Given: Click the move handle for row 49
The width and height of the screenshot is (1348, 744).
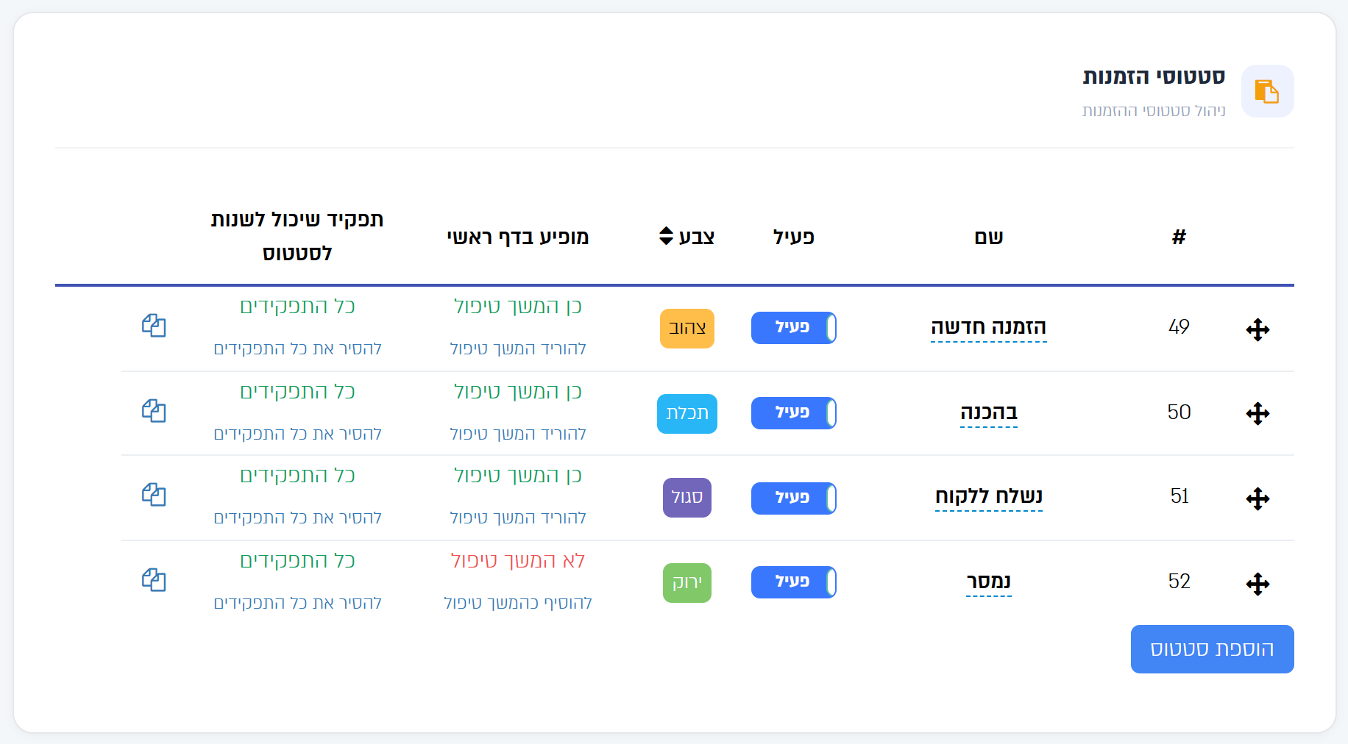Looking at the screenshot, I should point(1257,329).
